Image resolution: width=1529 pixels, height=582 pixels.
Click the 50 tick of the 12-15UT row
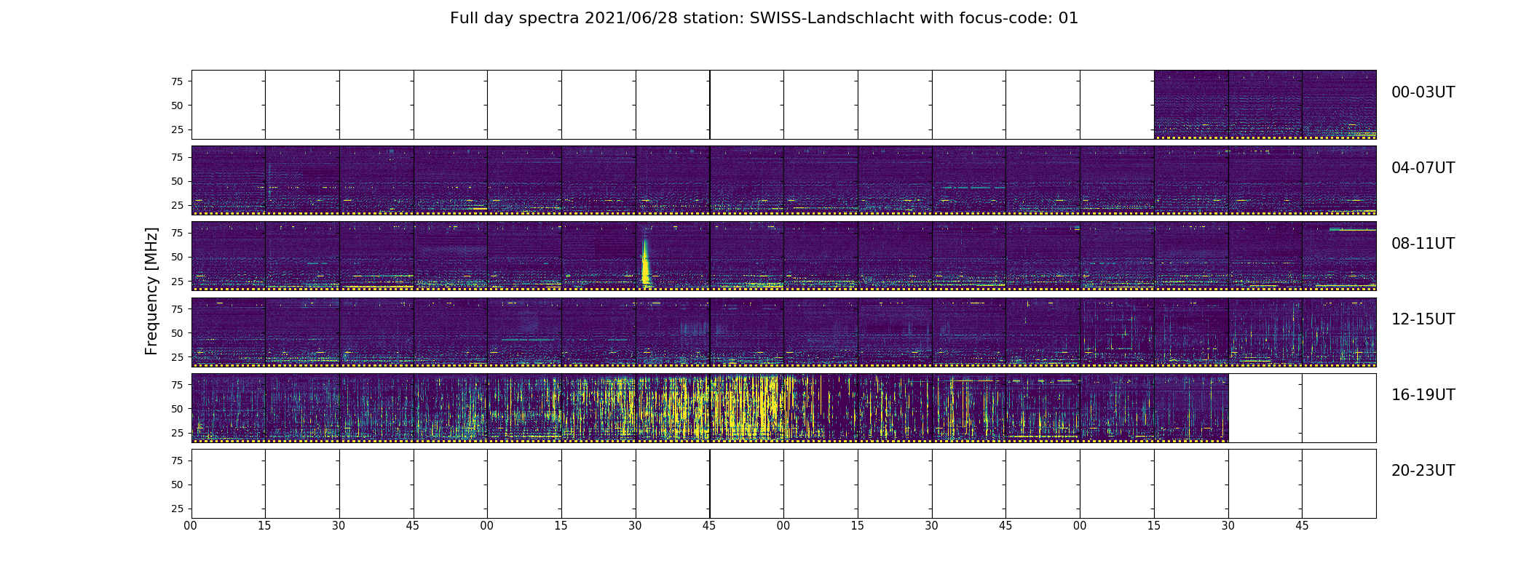(x=177, y=333)
